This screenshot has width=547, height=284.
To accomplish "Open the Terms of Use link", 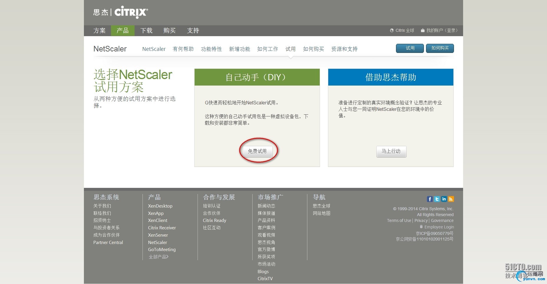I will coord(399,220).
